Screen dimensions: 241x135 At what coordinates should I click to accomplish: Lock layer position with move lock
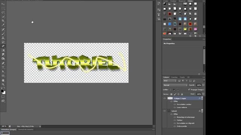(178, 94)
